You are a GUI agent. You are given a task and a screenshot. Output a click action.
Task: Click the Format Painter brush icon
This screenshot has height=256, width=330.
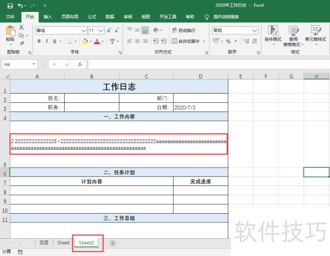[x=21, y=44]
